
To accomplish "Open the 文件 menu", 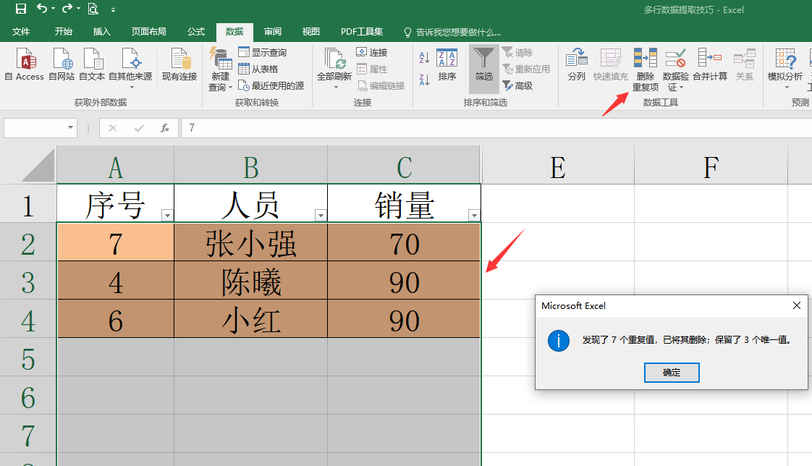I will (x=21, y=32).
